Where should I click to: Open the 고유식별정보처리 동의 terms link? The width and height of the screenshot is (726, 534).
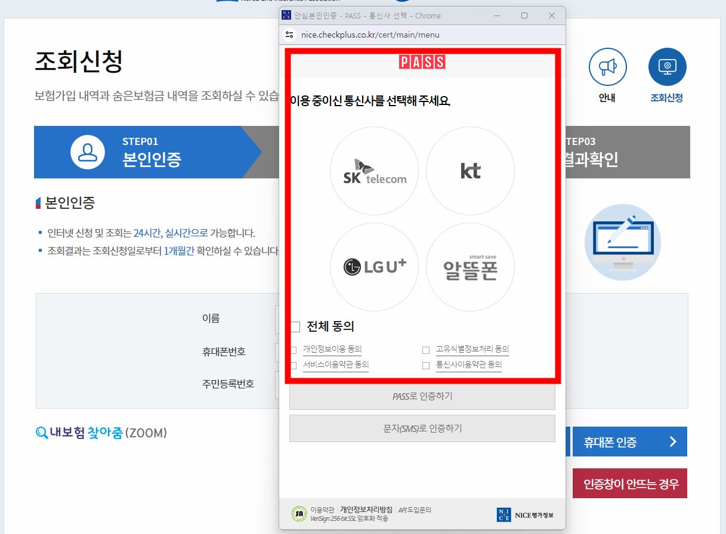tap(472, 349)
